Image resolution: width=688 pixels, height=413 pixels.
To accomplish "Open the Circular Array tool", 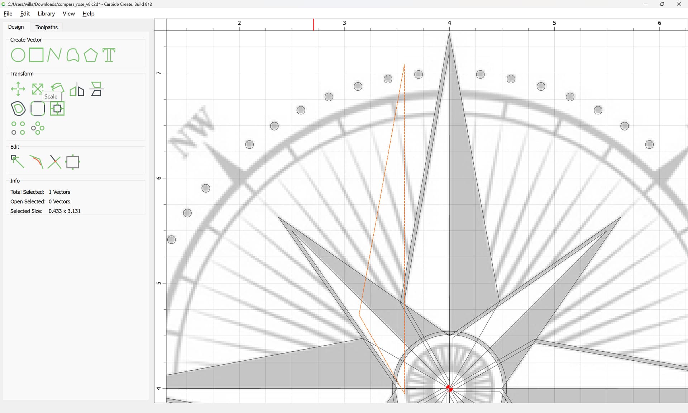I will (x=38, y=128).
